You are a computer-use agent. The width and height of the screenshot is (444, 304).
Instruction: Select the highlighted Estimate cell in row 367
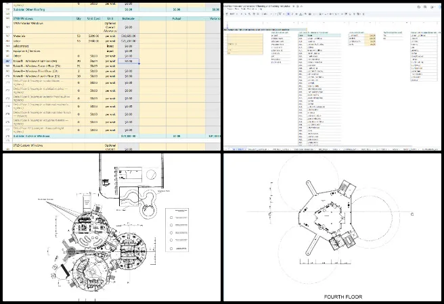tap(129, 61)
